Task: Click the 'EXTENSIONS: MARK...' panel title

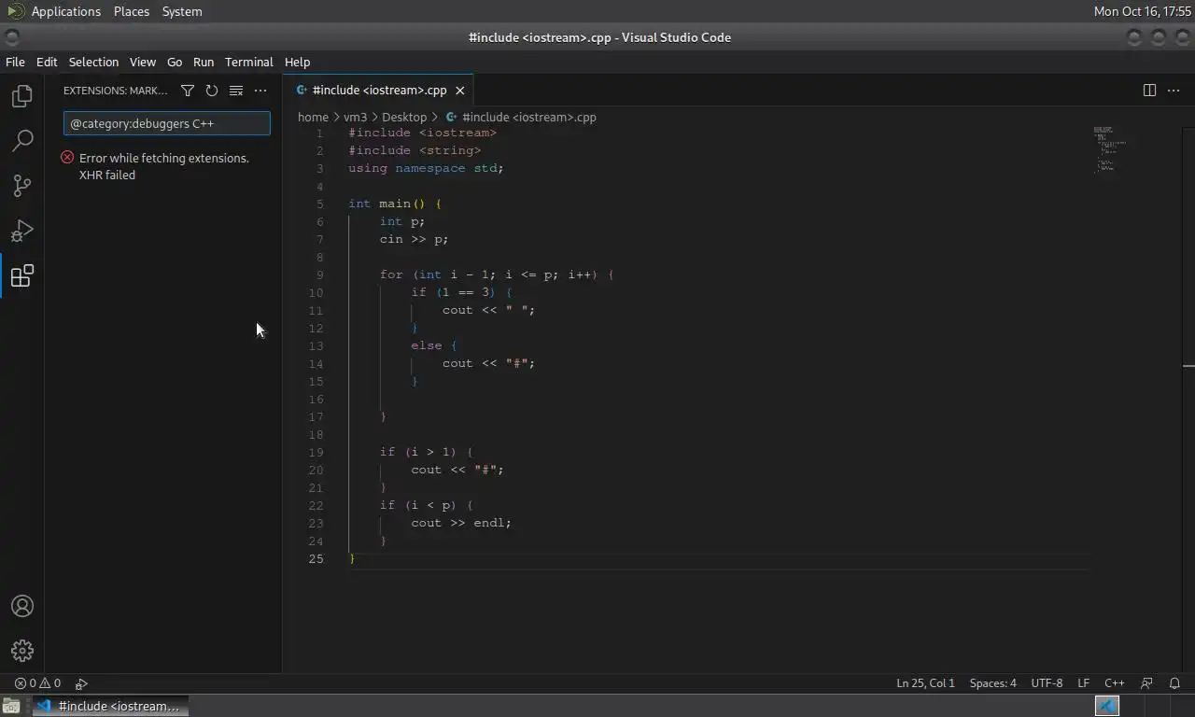Action: pyautogui.click(x=116, y=91)
